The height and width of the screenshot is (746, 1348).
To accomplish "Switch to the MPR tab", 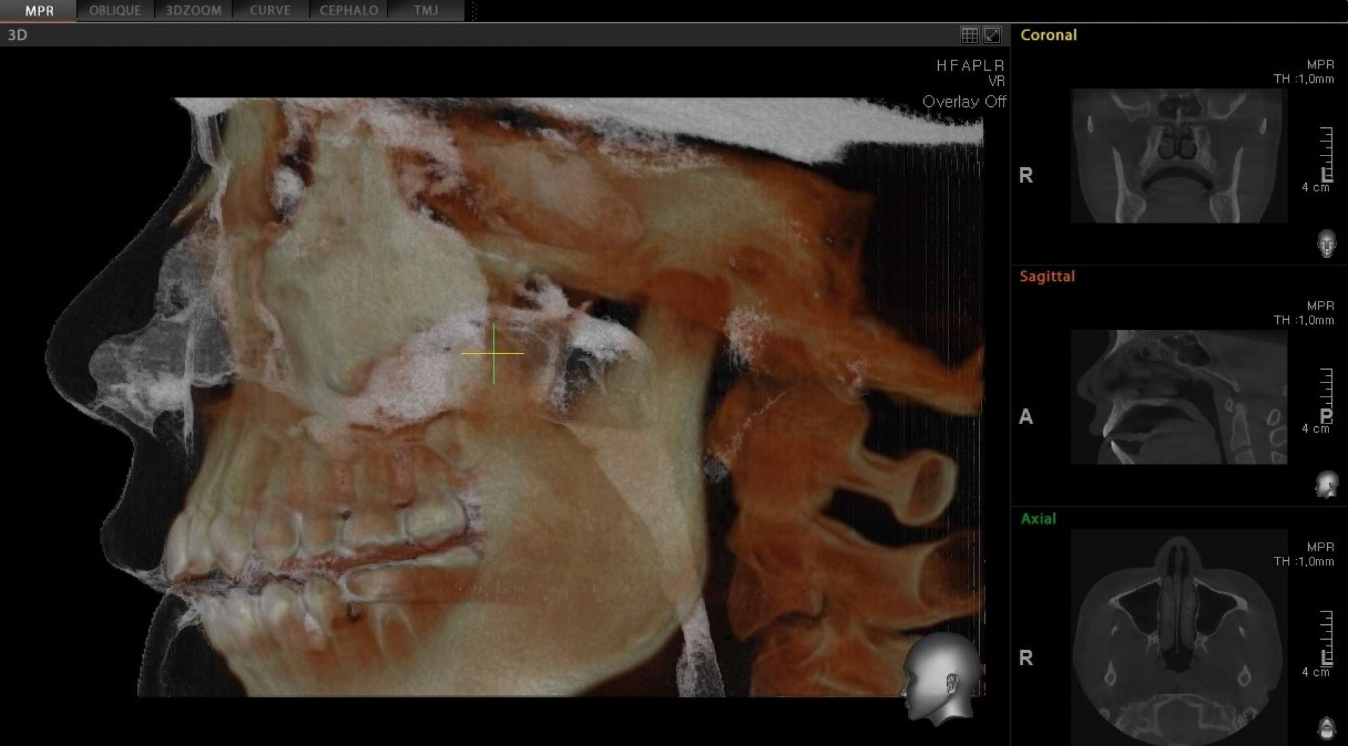I will point(38,11).
